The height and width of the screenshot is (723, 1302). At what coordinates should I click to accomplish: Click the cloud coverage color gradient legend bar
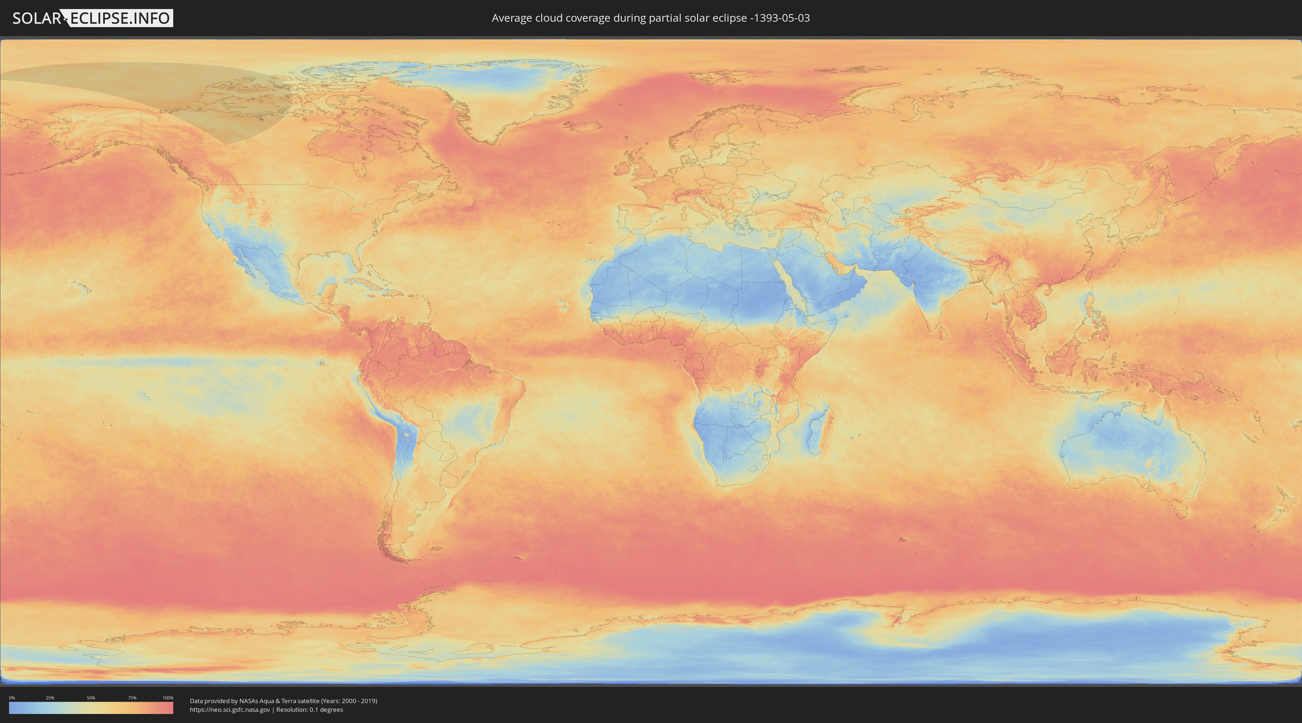(91, 708)
